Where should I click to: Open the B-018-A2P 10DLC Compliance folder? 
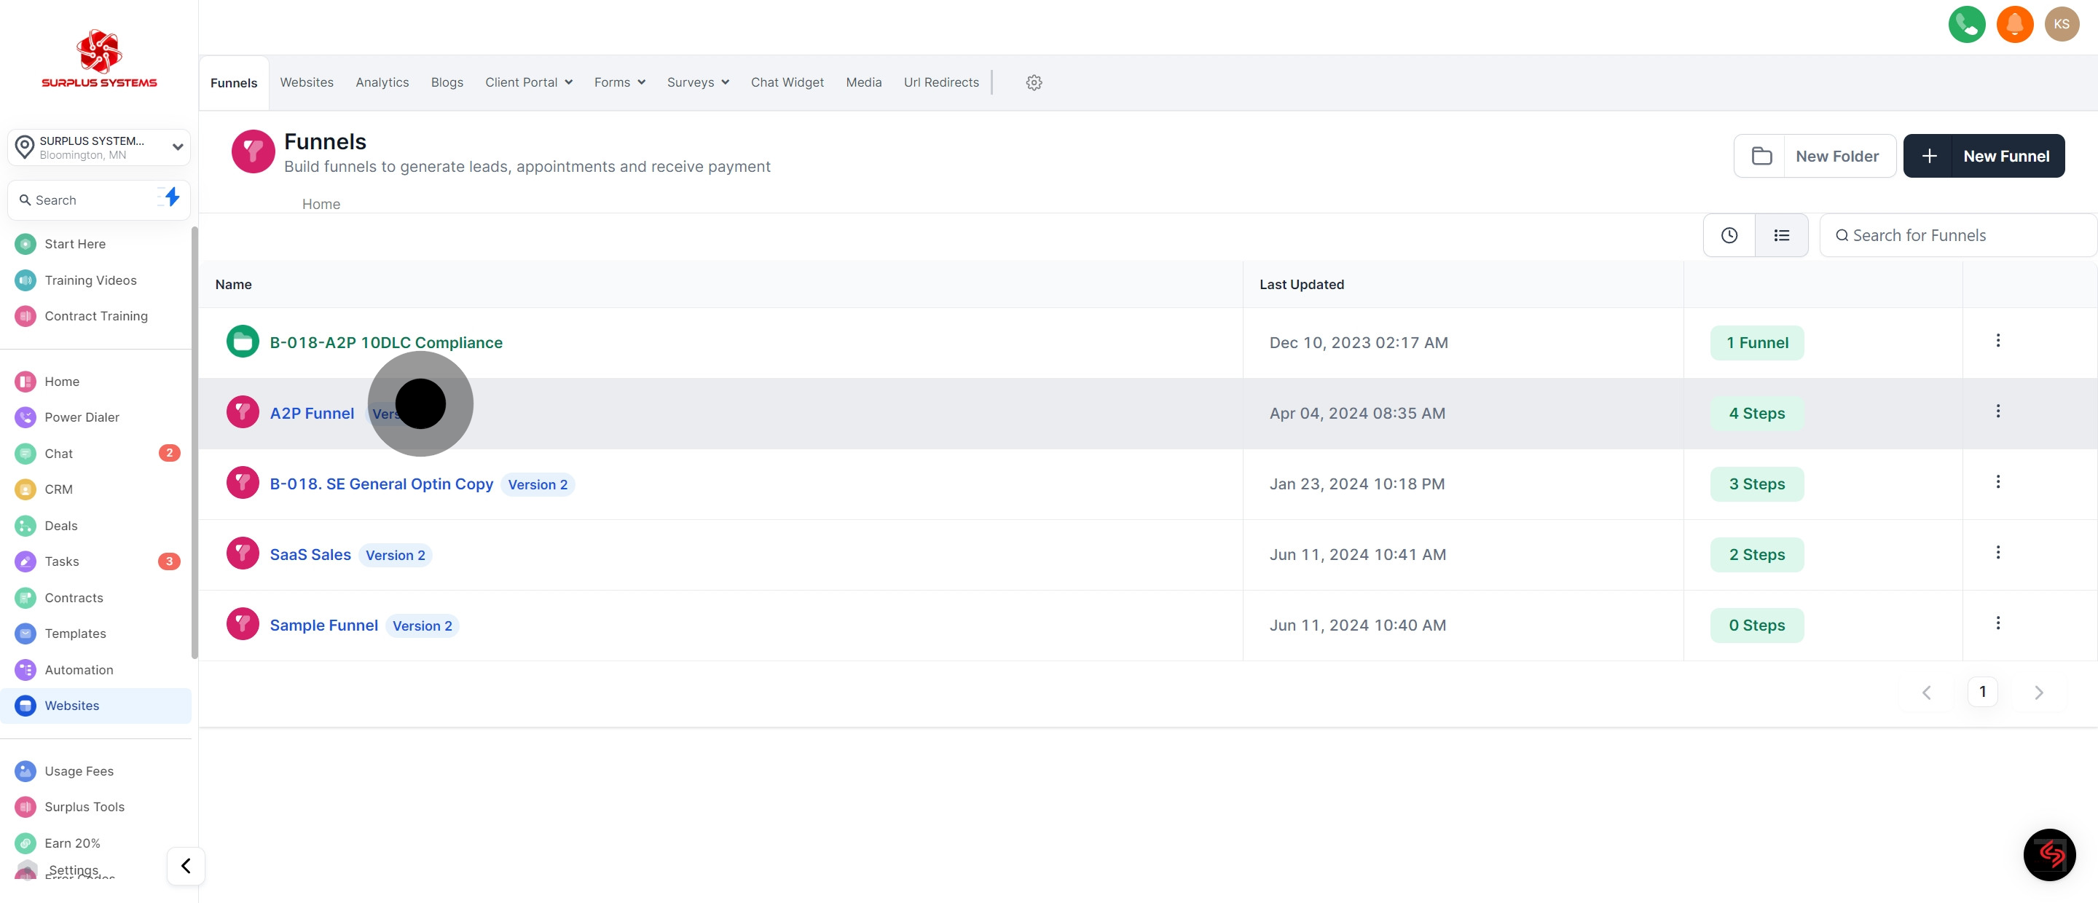[385, 343]
